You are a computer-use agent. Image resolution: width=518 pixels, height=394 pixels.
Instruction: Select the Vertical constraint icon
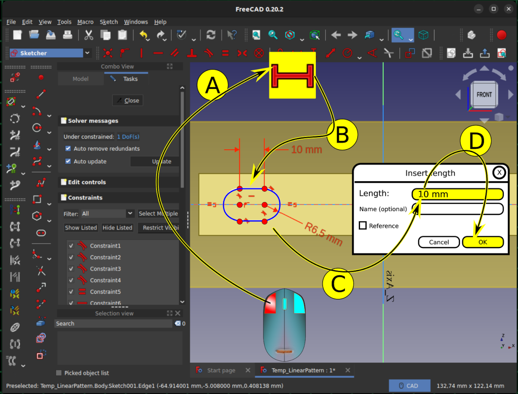point(142,53)
